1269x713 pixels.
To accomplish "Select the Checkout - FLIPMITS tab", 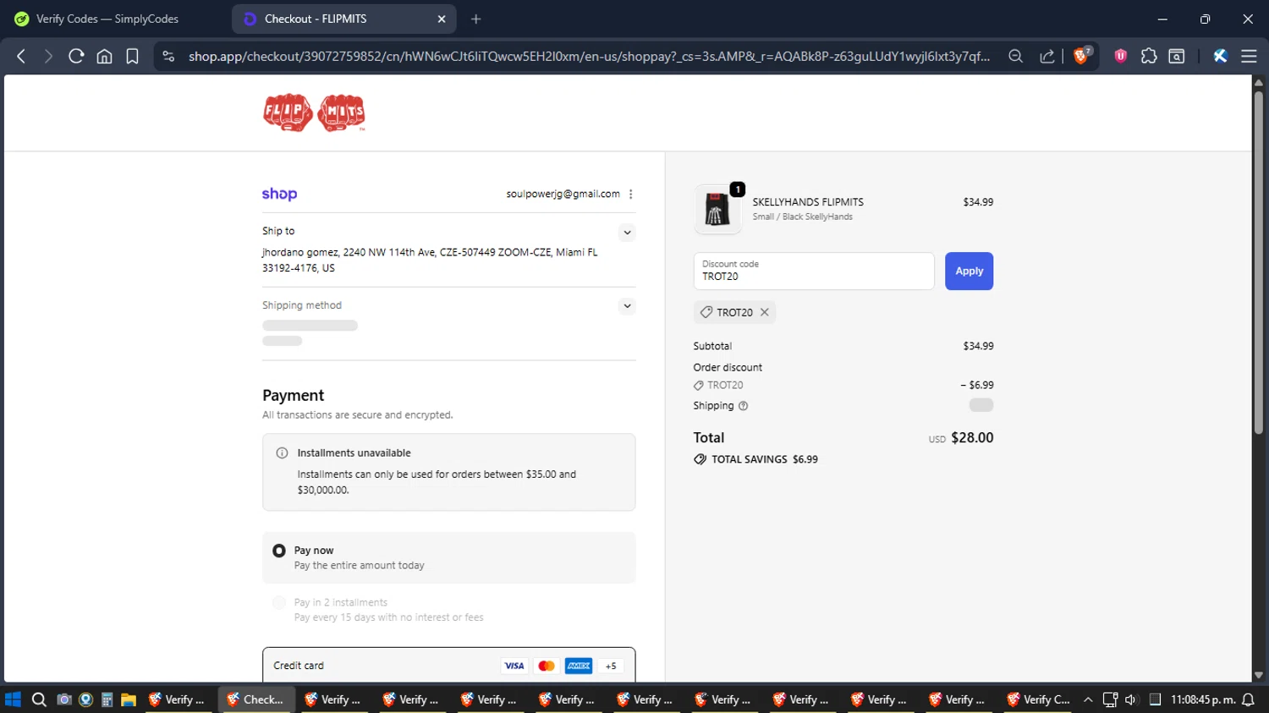I will [343, 19].
